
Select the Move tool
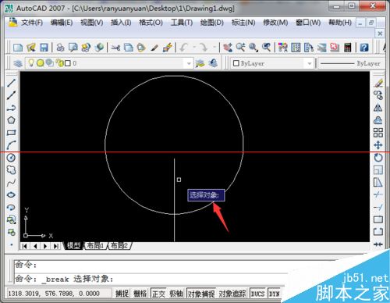[378, 145]
